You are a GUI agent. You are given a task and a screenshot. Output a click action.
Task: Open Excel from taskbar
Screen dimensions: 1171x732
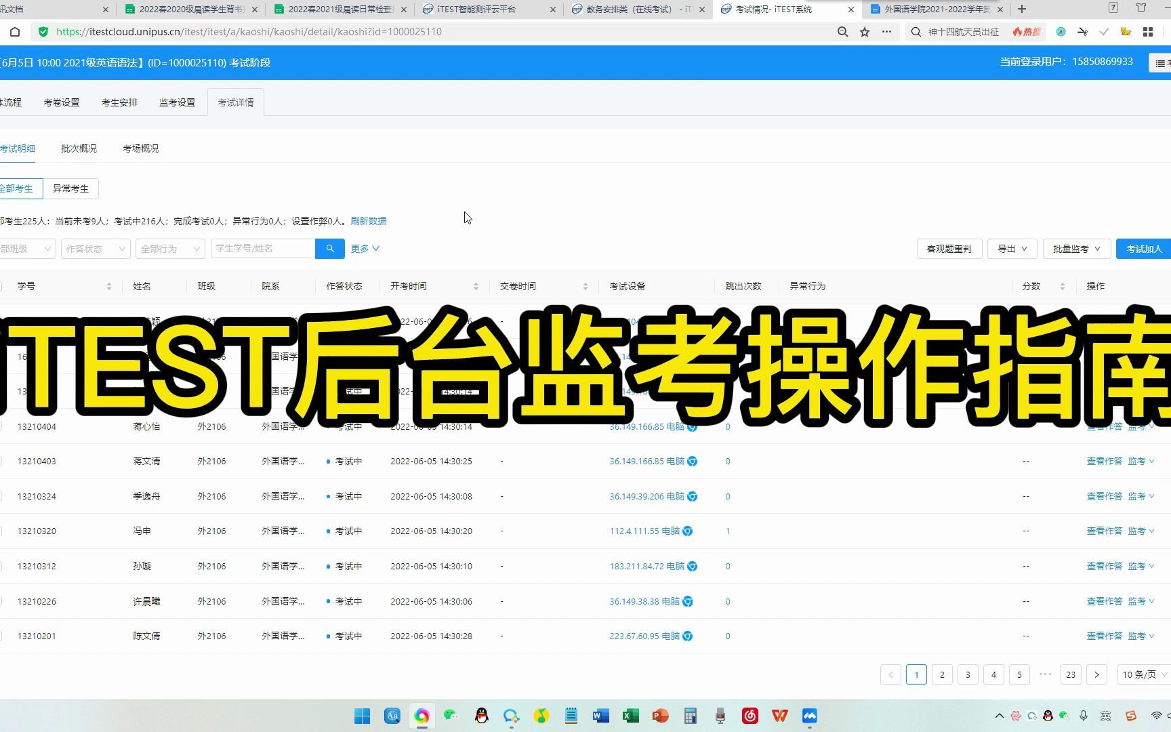coord(630,716)
